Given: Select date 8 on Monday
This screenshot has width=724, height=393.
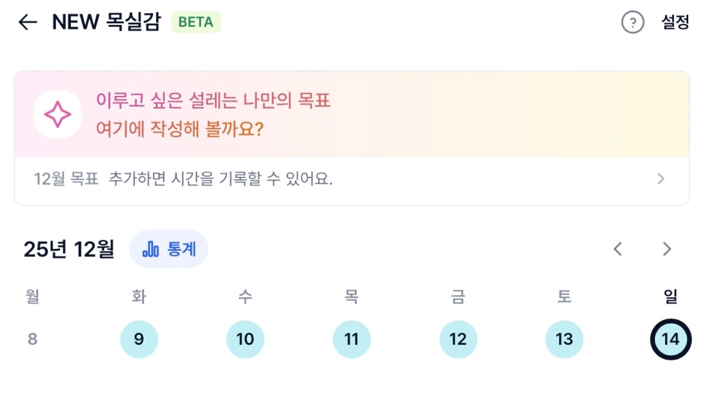Looking at the screenshot, I should pos(33,340).
